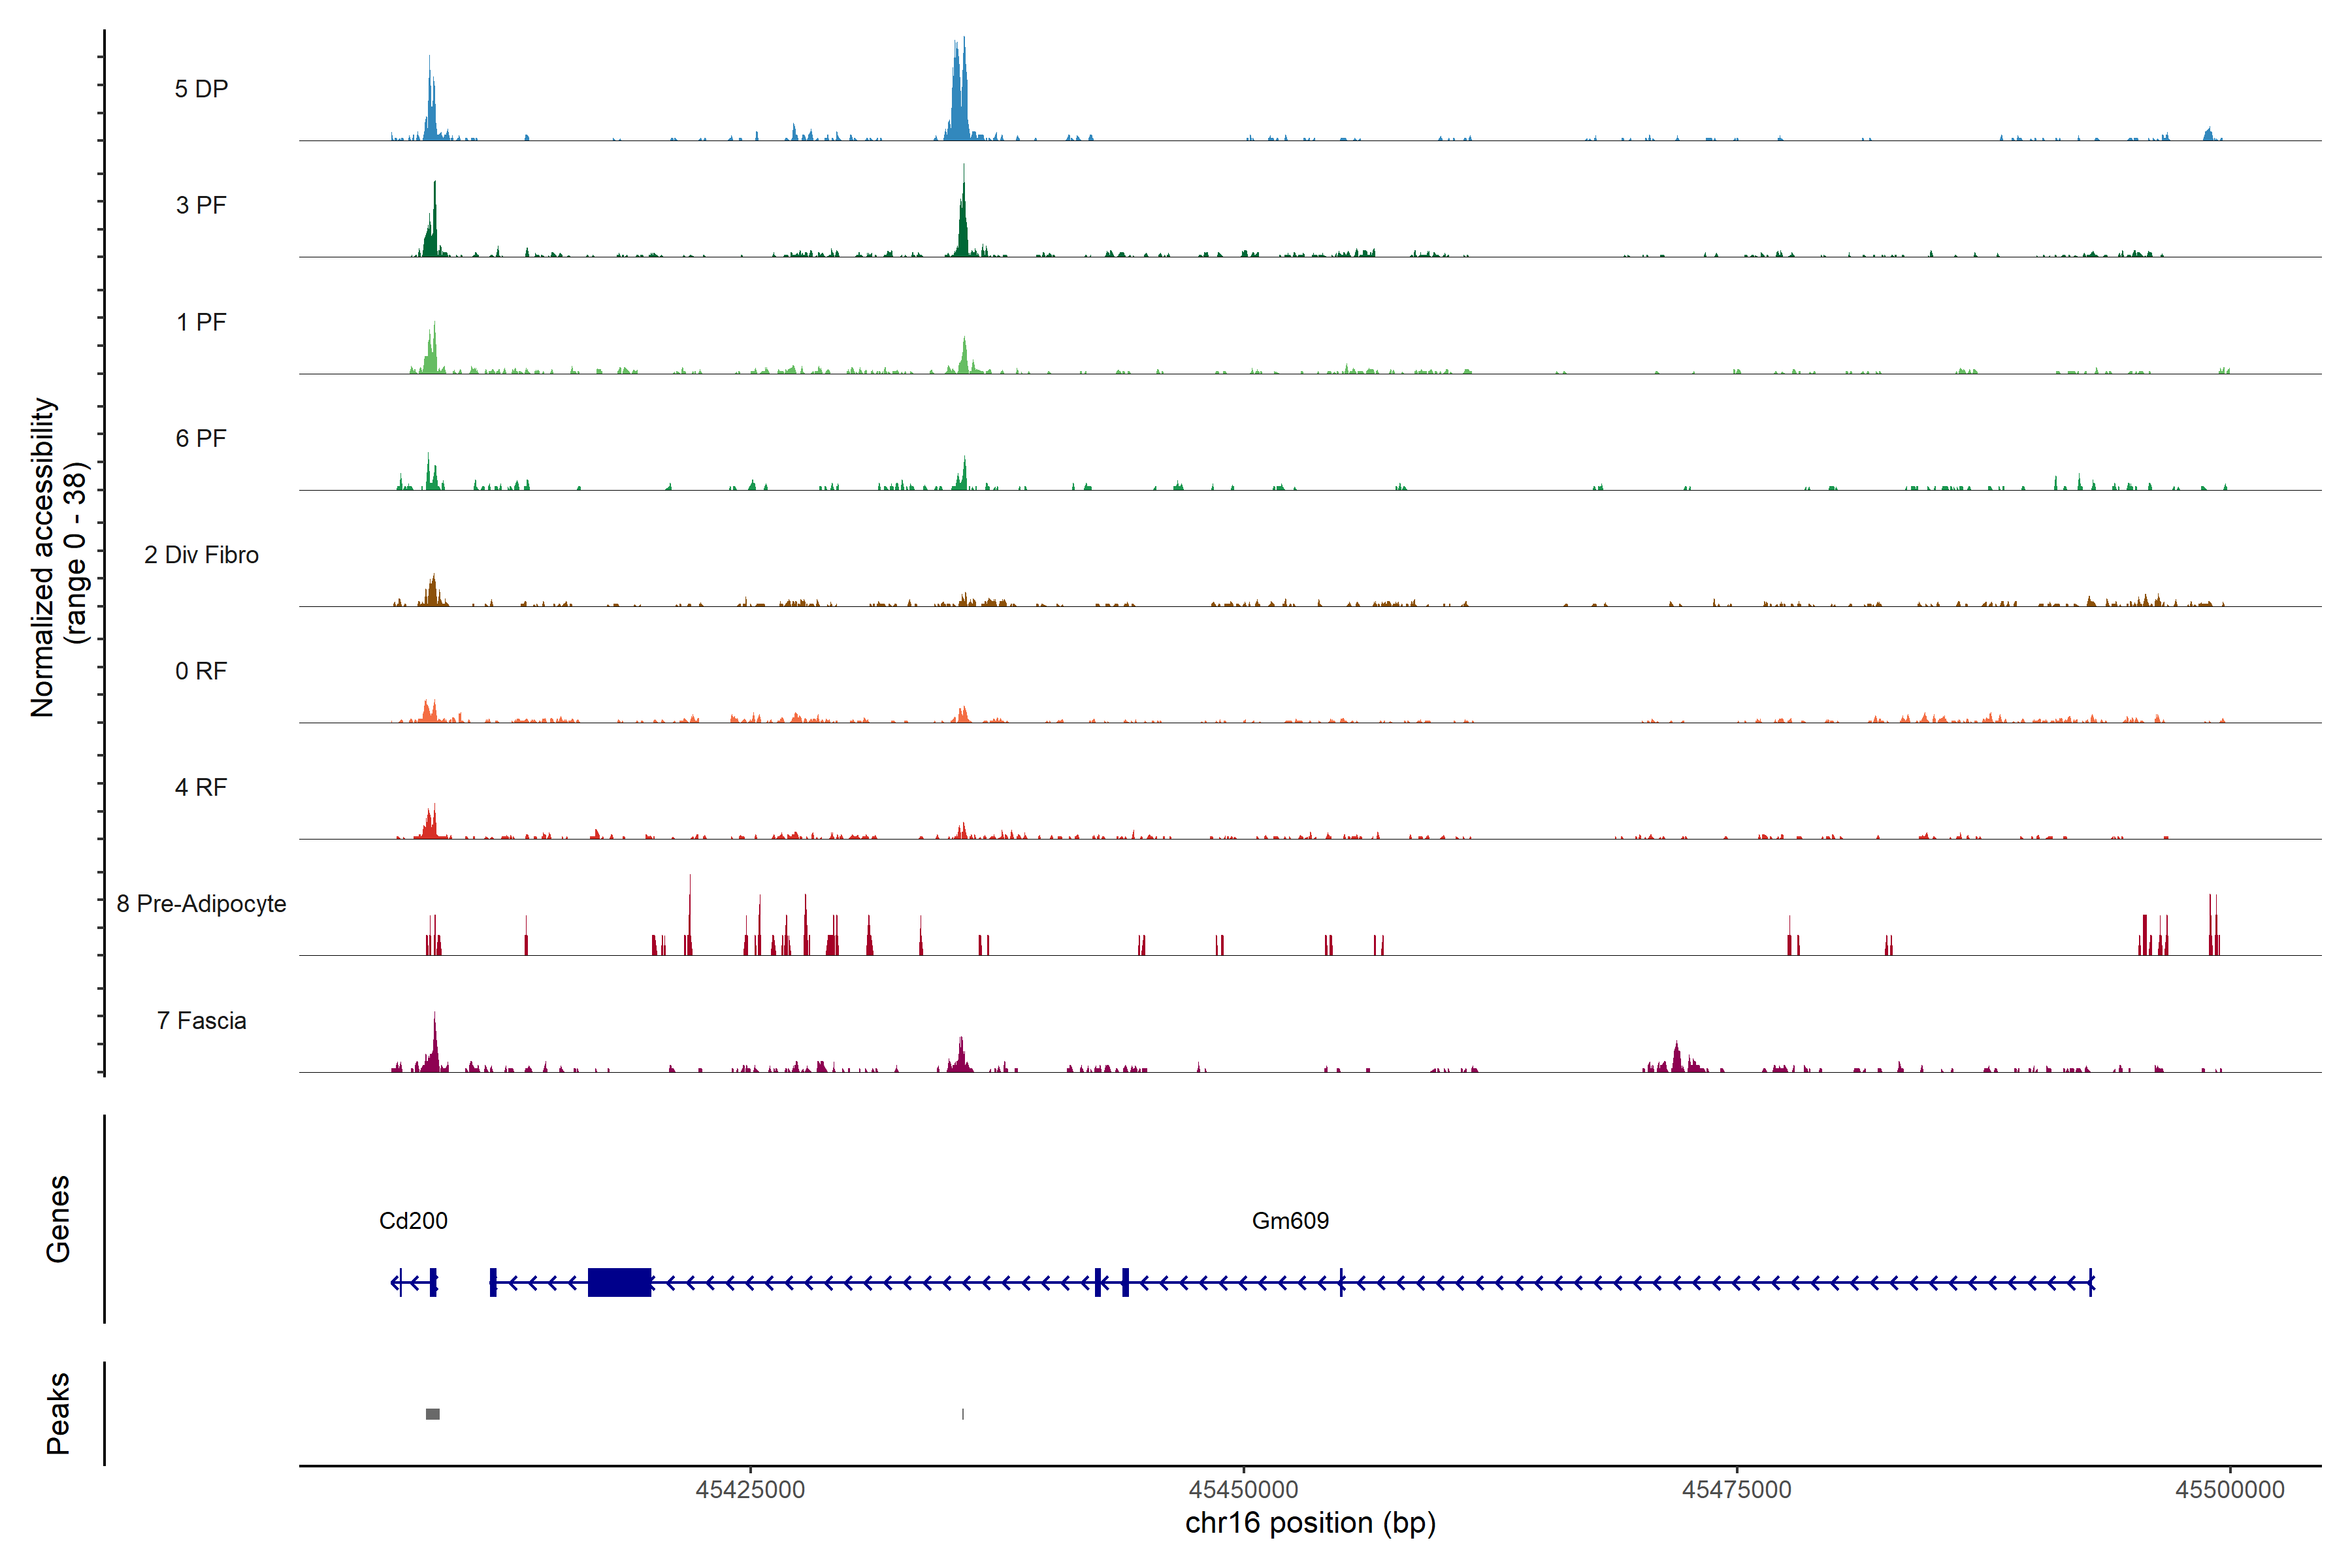Click the Cd200 gene name
The height and width of the screenshot is (1568, 2352).
pos(413,1220)
